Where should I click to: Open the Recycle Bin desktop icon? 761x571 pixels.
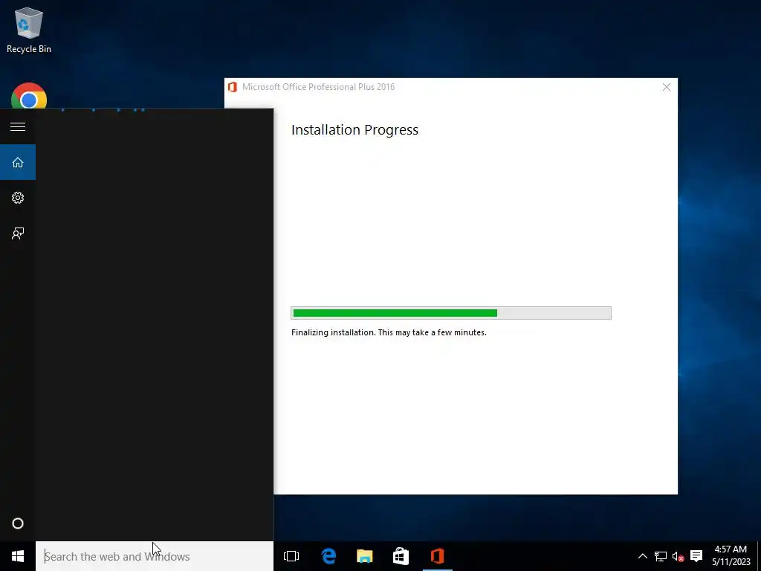pyautogui.click(x=29, y=30)
